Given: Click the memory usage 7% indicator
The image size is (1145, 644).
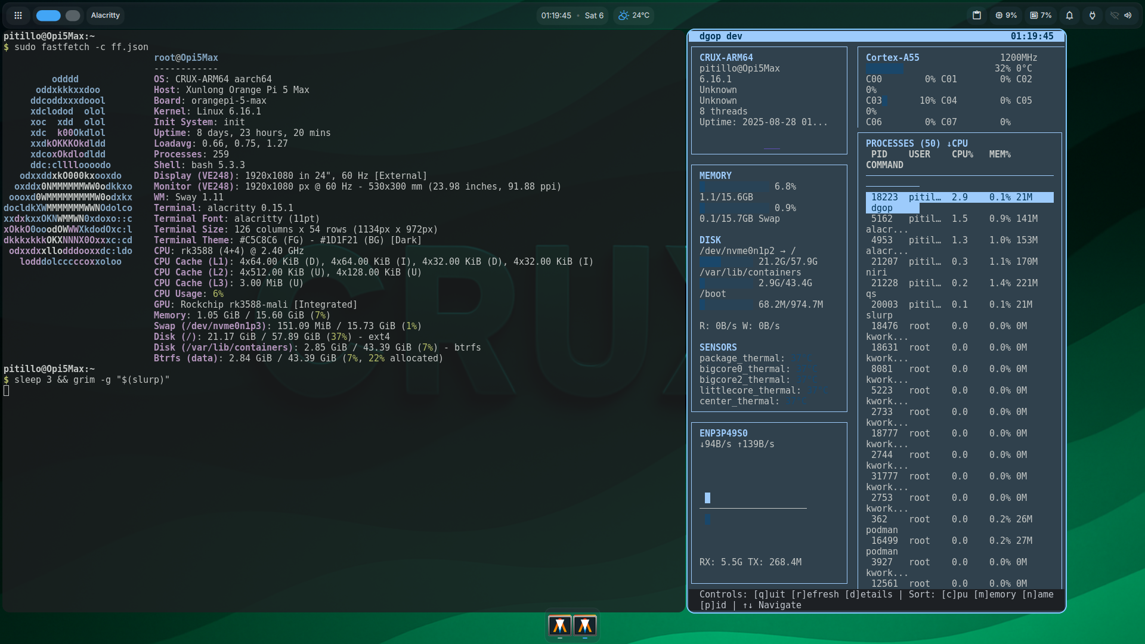Looking at the screenshot, I should (x=1041, y=16).
